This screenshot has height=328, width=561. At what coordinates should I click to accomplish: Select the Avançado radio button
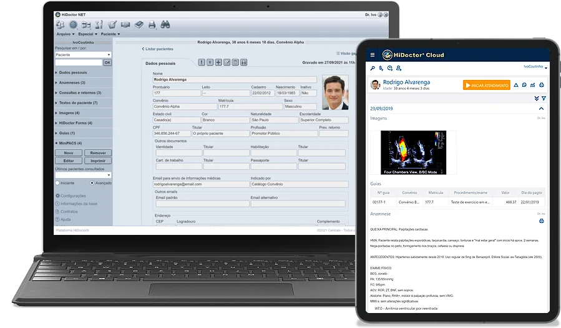coord(92,183)
